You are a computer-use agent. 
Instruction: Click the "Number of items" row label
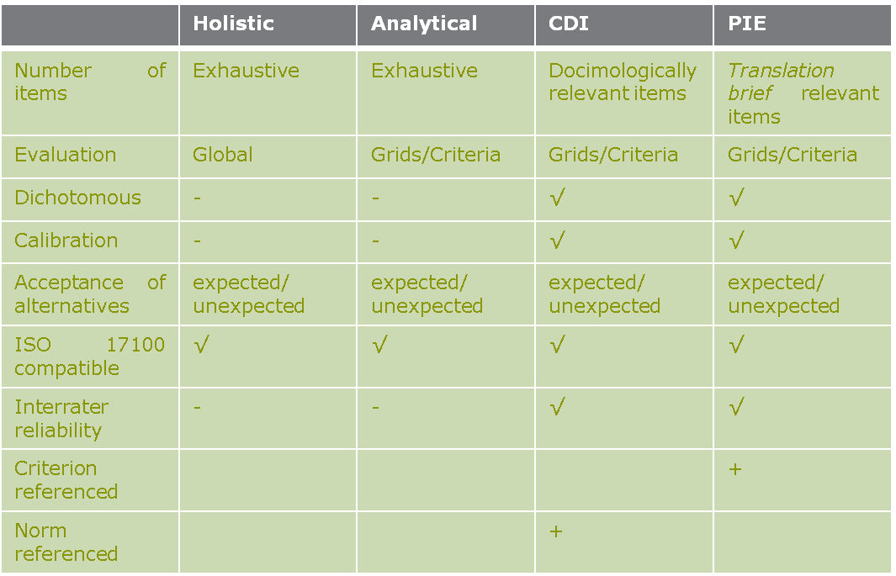coord(90,82)
